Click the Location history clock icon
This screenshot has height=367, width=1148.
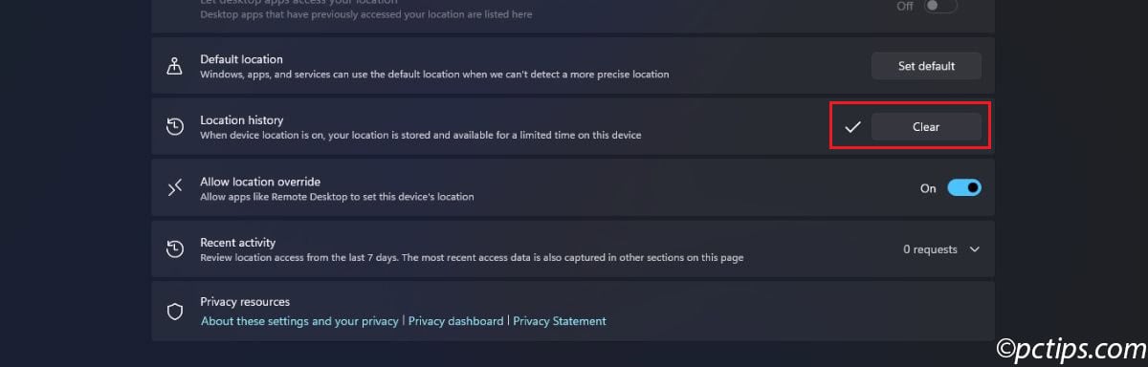pyautogui.click(x=175, y=127)
